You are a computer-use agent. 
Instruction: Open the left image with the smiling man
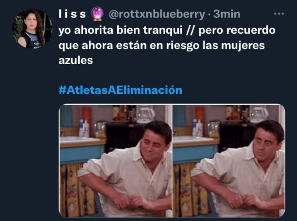(115, 161)
